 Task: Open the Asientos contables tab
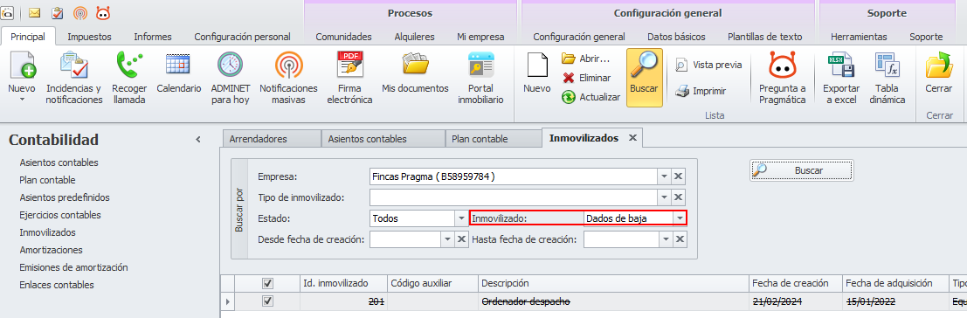(x=368, y=139)
